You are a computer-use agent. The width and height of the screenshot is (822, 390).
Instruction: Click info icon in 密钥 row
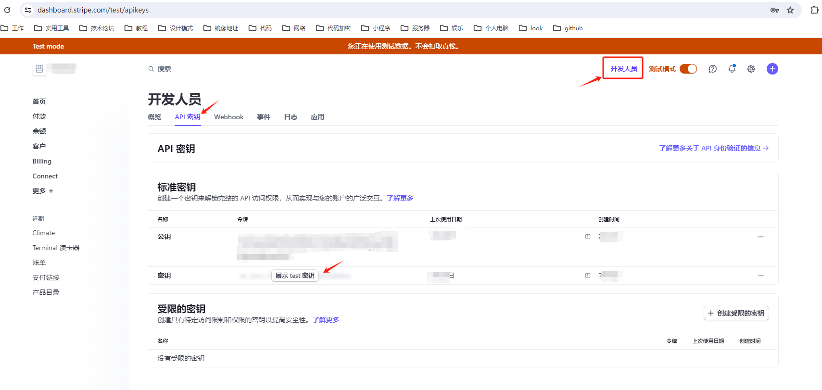click(588, 276)
